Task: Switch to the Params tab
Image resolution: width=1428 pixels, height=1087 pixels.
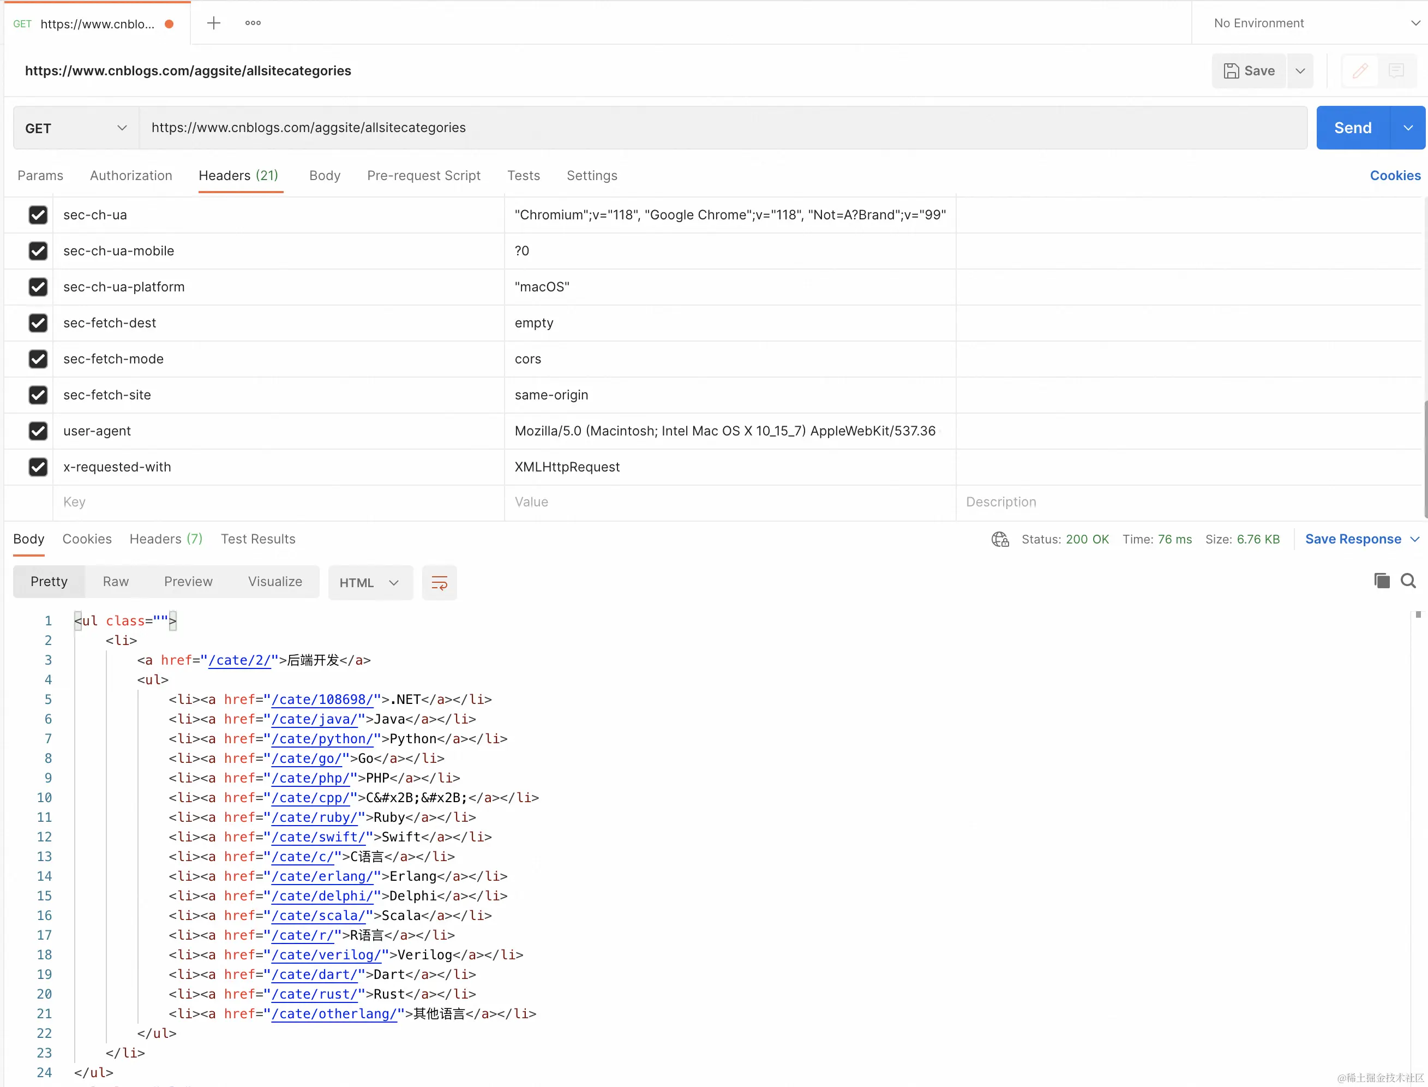Action: (40, 175)
